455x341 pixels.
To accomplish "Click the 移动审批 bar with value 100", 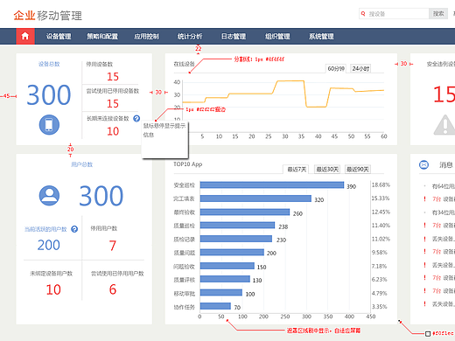I will pos(221,292).
